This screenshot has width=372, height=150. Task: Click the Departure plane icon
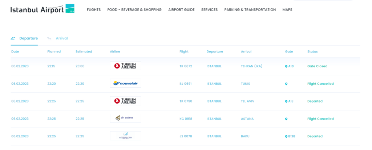coord(13,38)
